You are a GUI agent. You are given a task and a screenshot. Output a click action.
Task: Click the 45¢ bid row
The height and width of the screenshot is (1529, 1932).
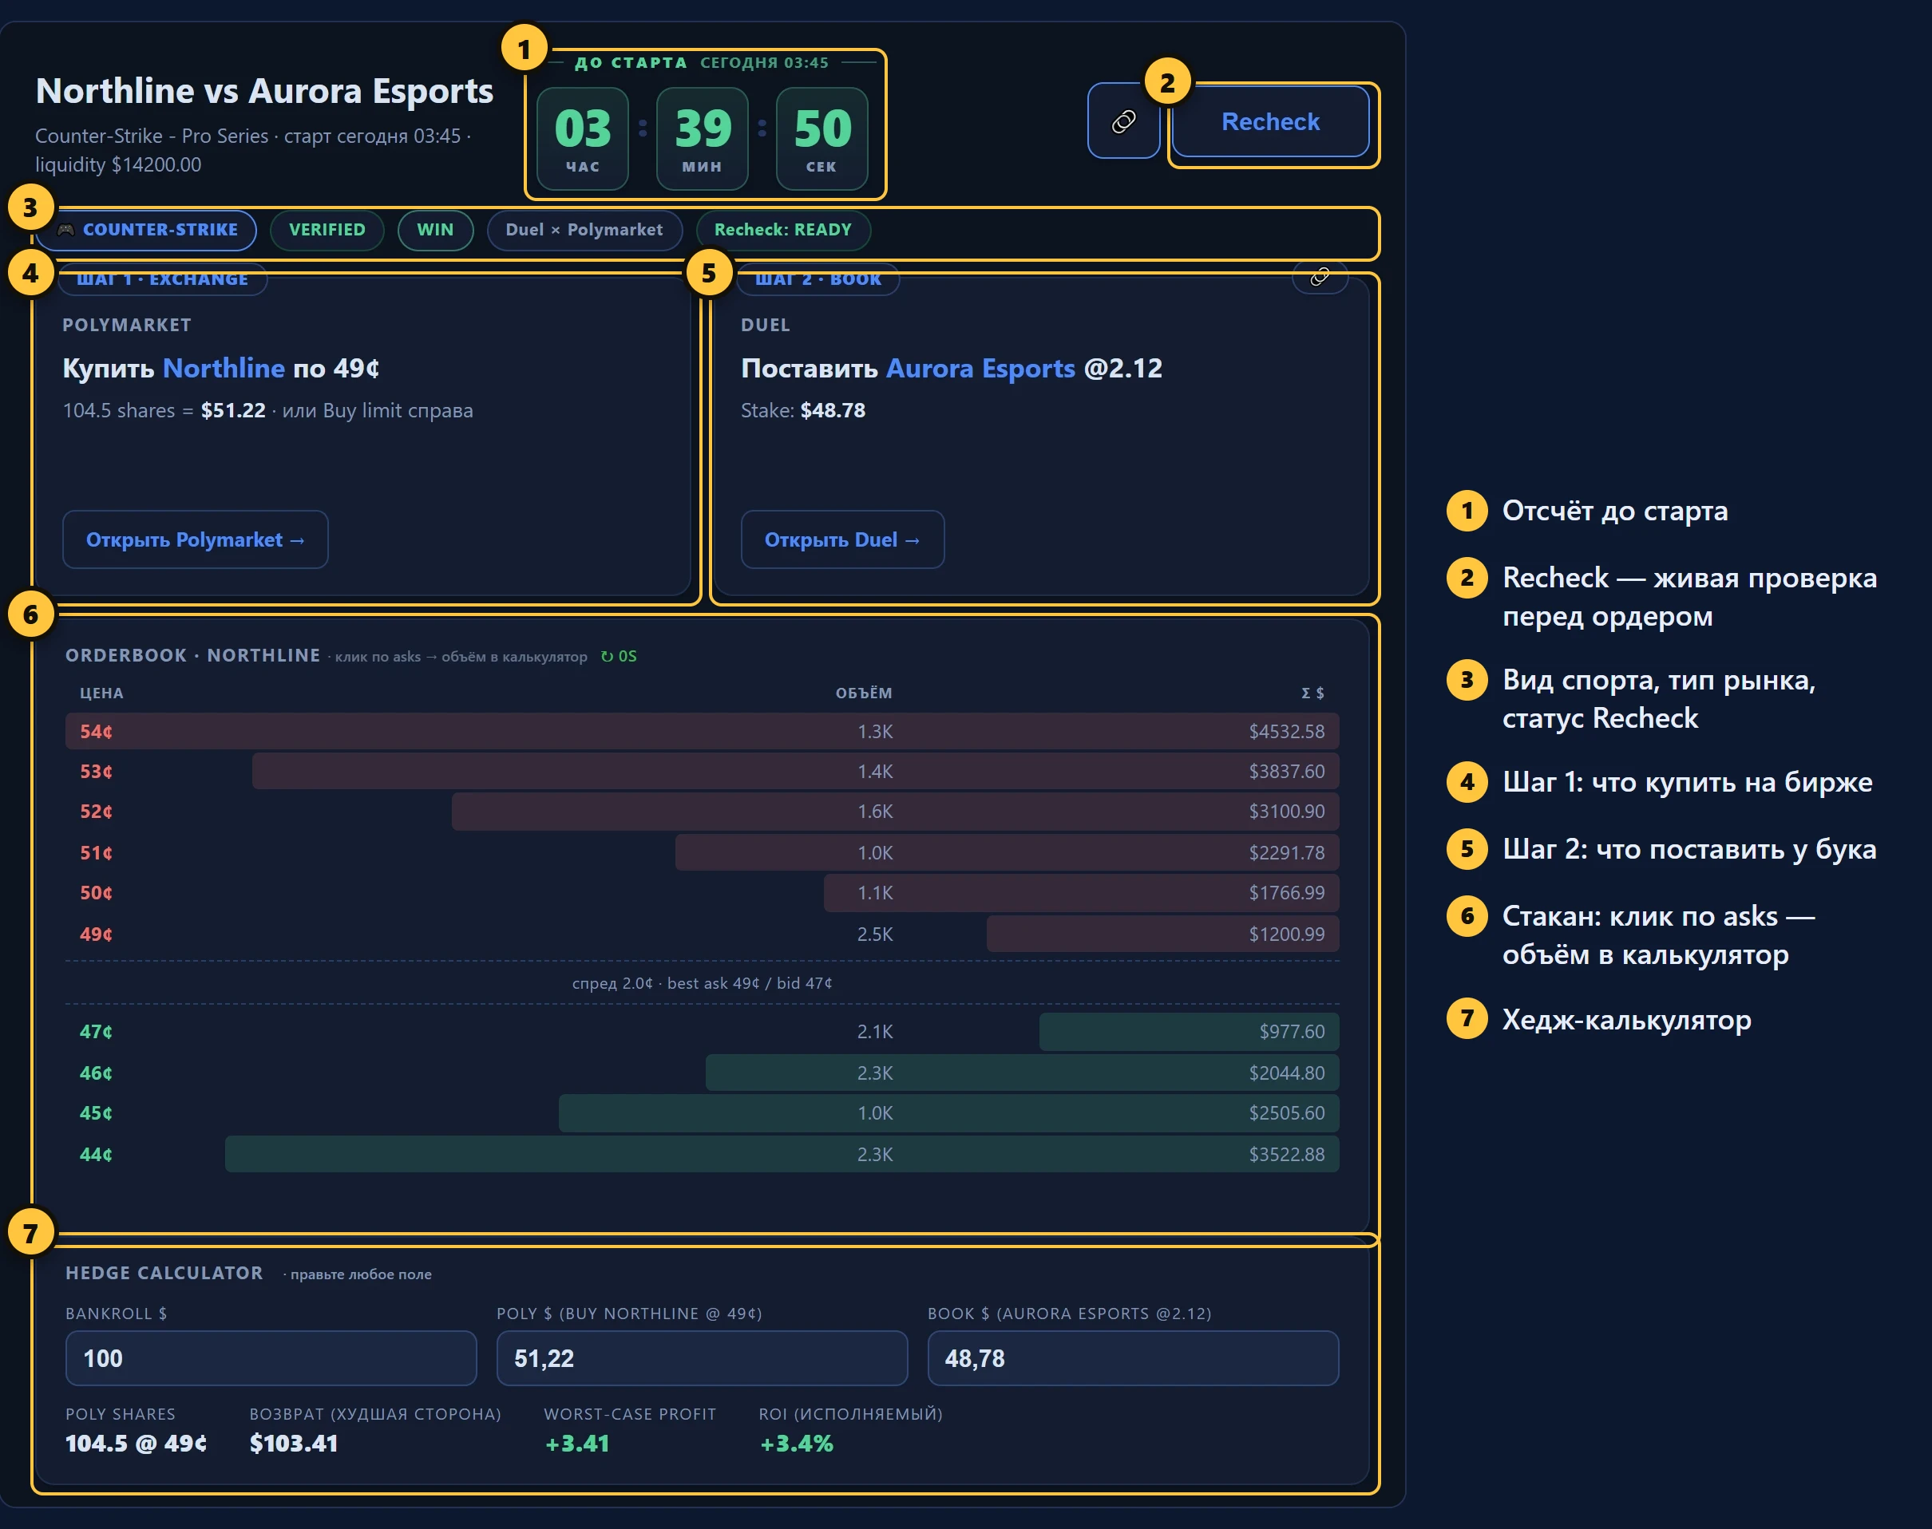point(703,1112)
